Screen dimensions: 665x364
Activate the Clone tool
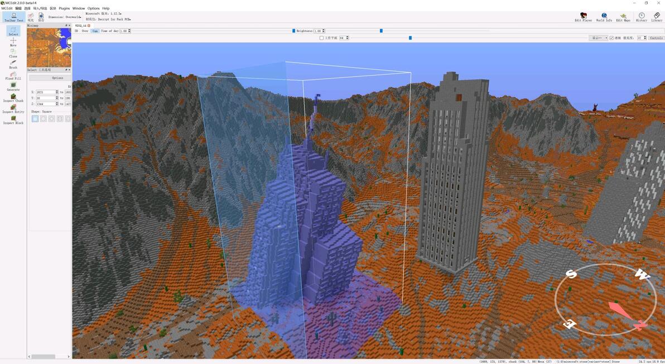pos(13,53)
